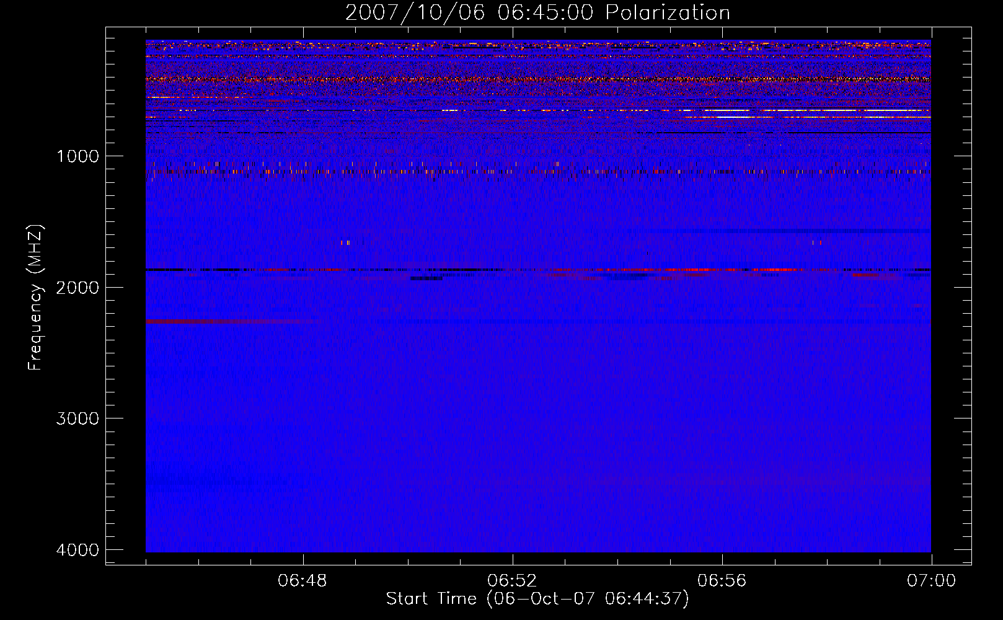Click the 'Frequency (MHZ)' axis label
Image resolution: width=1003 pixels, height=620 pixels.
pyautogui.click(x=35, y=297)
